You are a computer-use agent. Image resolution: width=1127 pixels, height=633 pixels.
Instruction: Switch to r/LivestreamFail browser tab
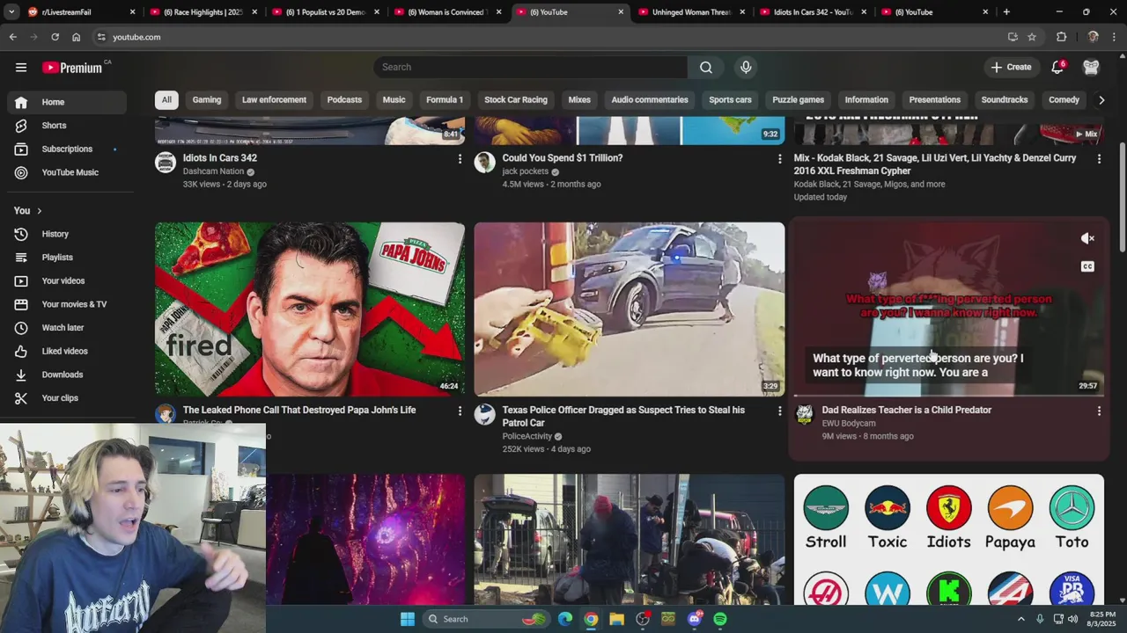[x=81, y=12]
